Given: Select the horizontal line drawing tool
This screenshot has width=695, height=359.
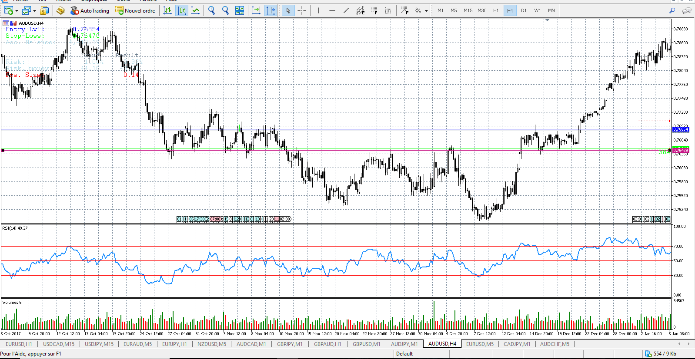Looking at the screenshot, I should (x=332, y=10).
